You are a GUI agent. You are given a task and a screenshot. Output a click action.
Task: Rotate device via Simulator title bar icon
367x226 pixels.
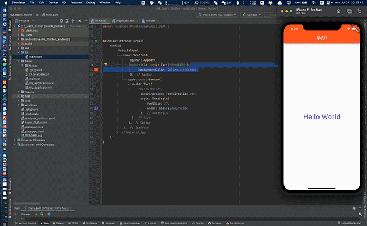[360, 11]
